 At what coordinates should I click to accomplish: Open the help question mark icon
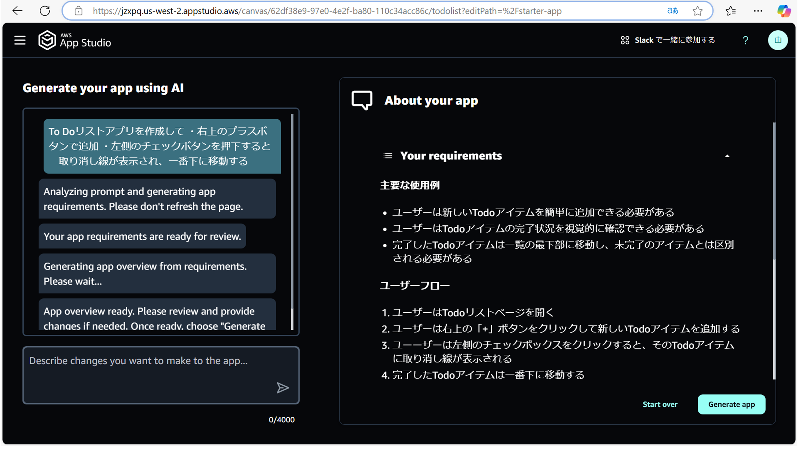click(x=745, y=40)
